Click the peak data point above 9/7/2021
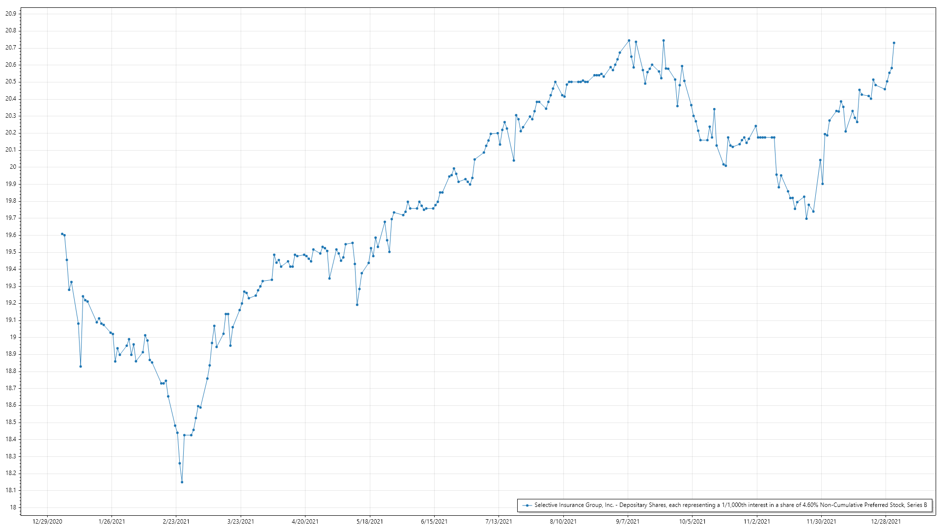943x530 pixels. point(629,40)
